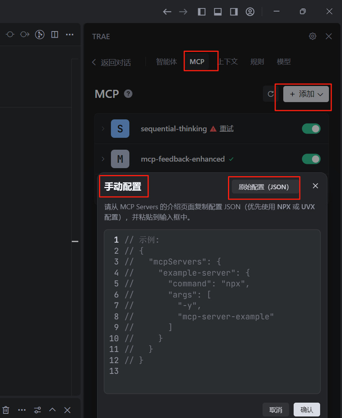Toggle the bottom panel layout icon

point(218,12)
